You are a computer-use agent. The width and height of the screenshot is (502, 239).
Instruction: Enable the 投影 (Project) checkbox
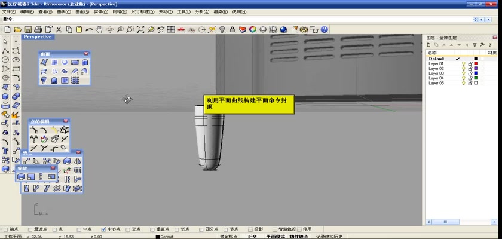(250, 229)
